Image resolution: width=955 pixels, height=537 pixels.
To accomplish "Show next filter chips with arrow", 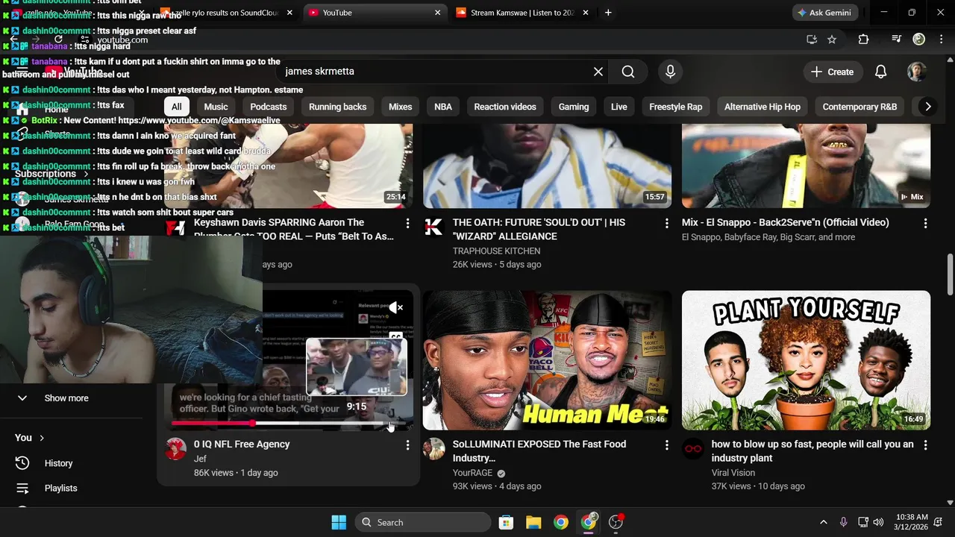I will (x=927, y=107).
